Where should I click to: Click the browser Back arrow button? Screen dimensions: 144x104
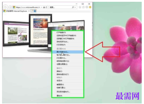pyautogui.click(x=5, y=7)
